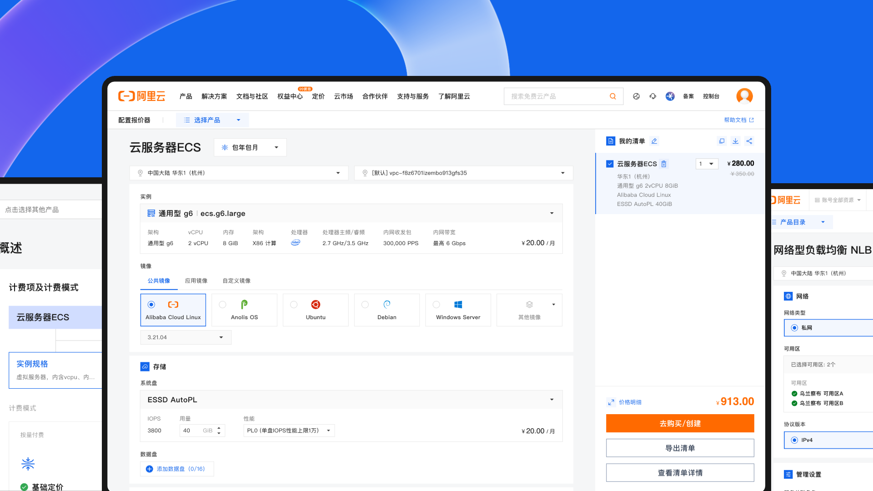Click the plus icon for 添加数据盘
The height and width of the screenshot is (491, 873).
[x=149, y=469]
